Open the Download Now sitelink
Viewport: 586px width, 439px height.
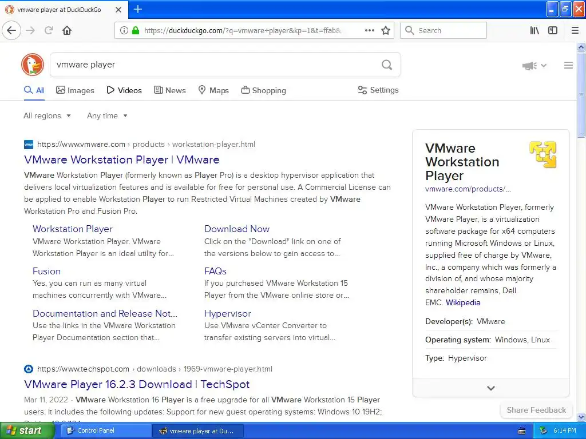[236, 229]
